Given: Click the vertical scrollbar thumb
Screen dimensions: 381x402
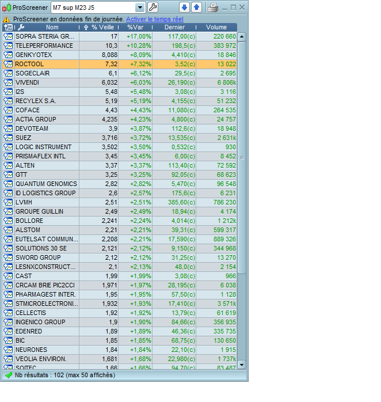Looking at the screenshot, I should [x=242, y=158].
